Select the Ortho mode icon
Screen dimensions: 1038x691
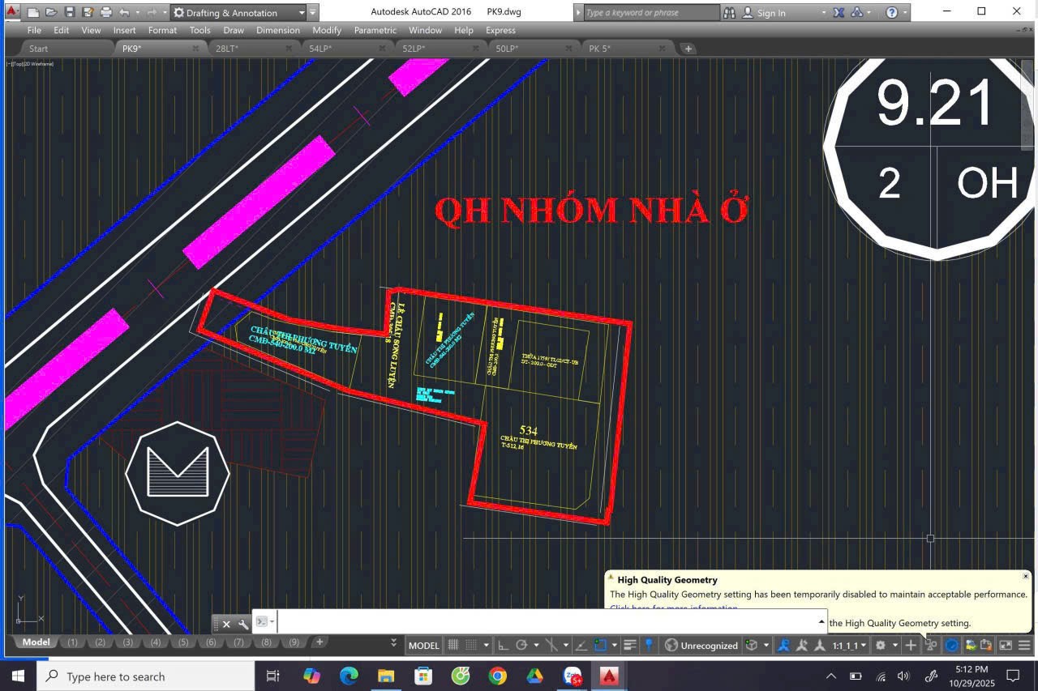coord(502,645)
